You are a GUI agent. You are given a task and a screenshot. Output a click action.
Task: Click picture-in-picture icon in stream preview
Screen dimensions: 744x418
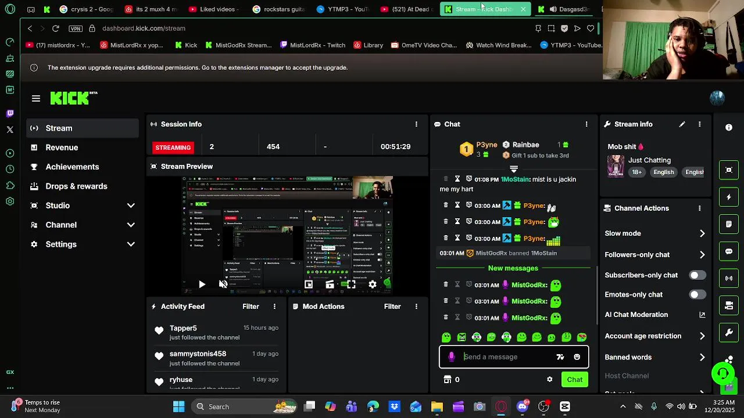(x=309, y=284)
